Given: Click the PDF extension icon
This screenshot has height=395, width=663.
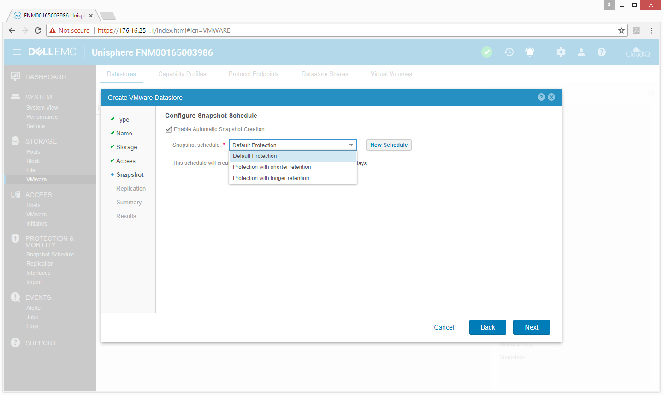Looking at the screenshot, I should 636,30.
